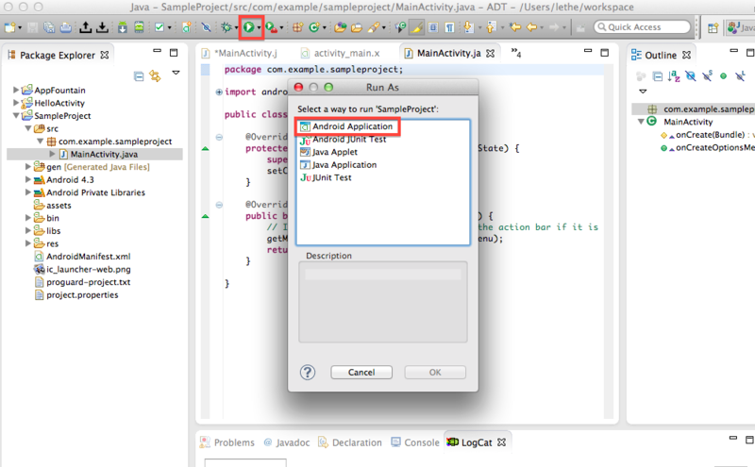This screenshot has width=755, height=467.
Task: Click the Android lint check icon
Action: click(x=159, y=27)
